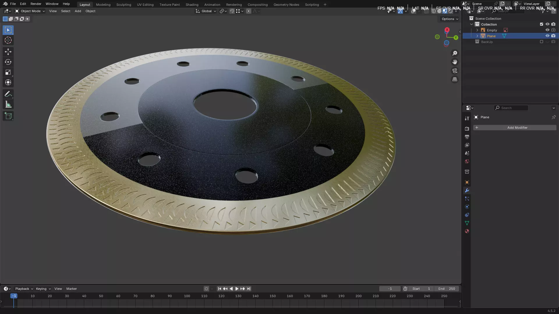Toggle Plane render visibility camera icon
This screenshot has height=314, width=559.
pyautogui.click(x=553, y=36)
